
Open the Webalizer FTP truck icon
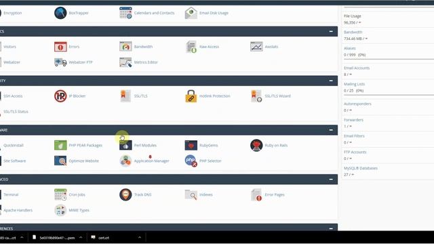pyautogui.click(x=60, y=62)
